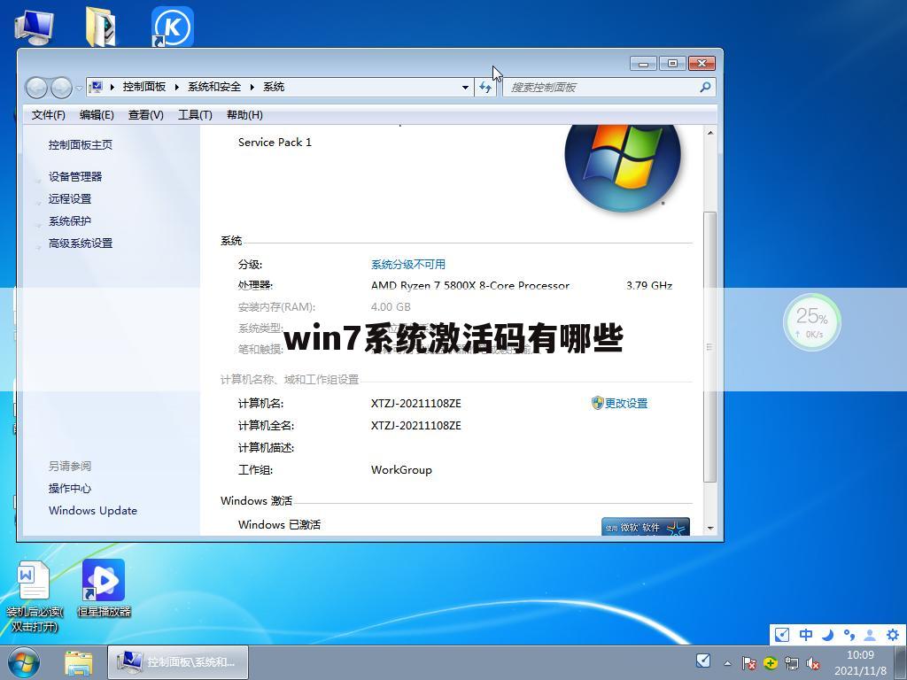Click the Action Center flag tray icon

pyautogui.click(x=748, y=662)
